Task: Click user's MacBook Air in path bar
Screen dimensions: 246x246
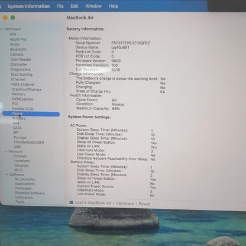Action: coord(93,203)
